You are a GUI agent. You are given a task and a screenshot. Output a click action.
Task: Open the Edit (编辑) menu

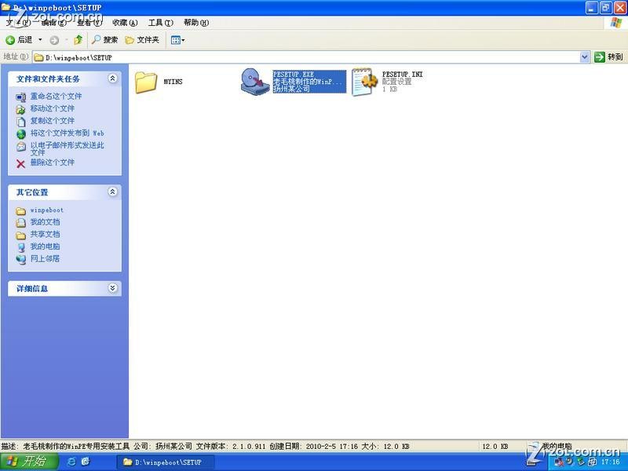pos(53,23)
